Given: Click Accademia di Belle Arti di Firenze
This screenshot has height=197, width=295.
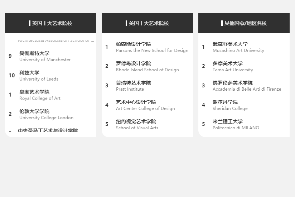Looking at the screenshot, I should 247,89.
